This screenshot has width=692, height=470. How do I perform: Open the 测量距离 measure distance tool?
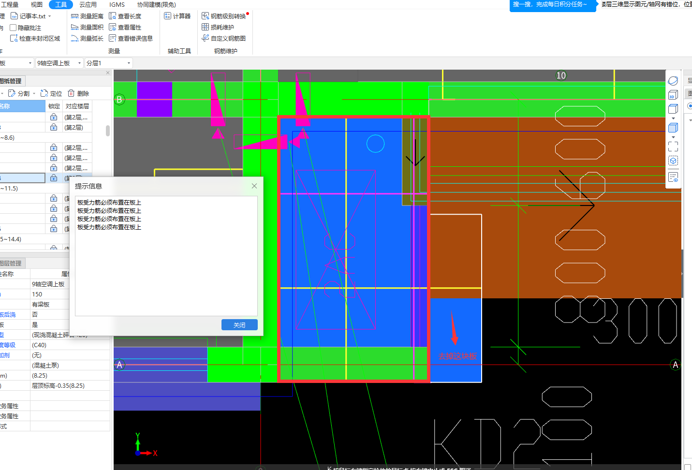point(87,16)
